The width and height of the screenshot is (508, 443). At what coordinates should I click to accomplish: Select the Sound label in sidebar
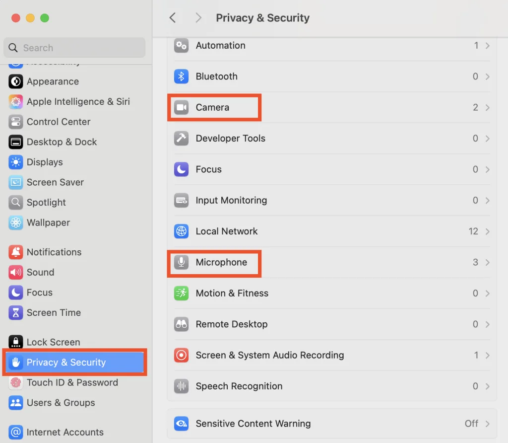point(41,273)
